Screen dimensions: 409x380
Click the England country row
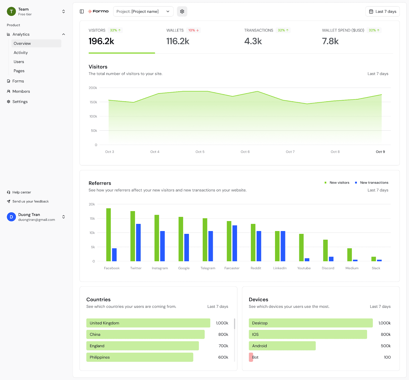pos(157,346)
